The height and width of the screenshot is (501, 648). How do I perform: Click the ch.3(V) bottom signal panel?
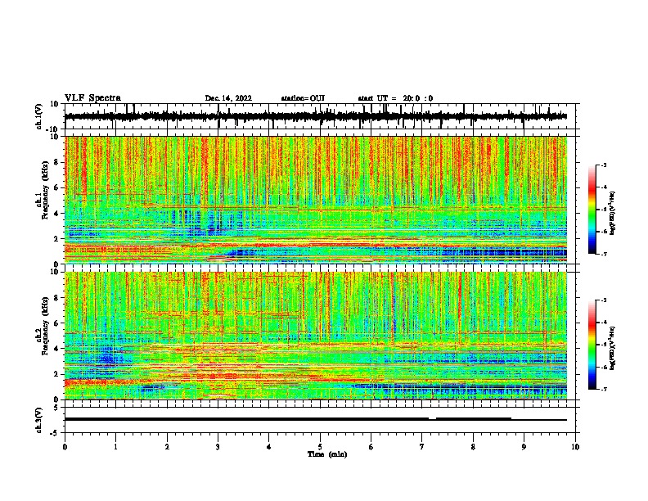point(322,420)
